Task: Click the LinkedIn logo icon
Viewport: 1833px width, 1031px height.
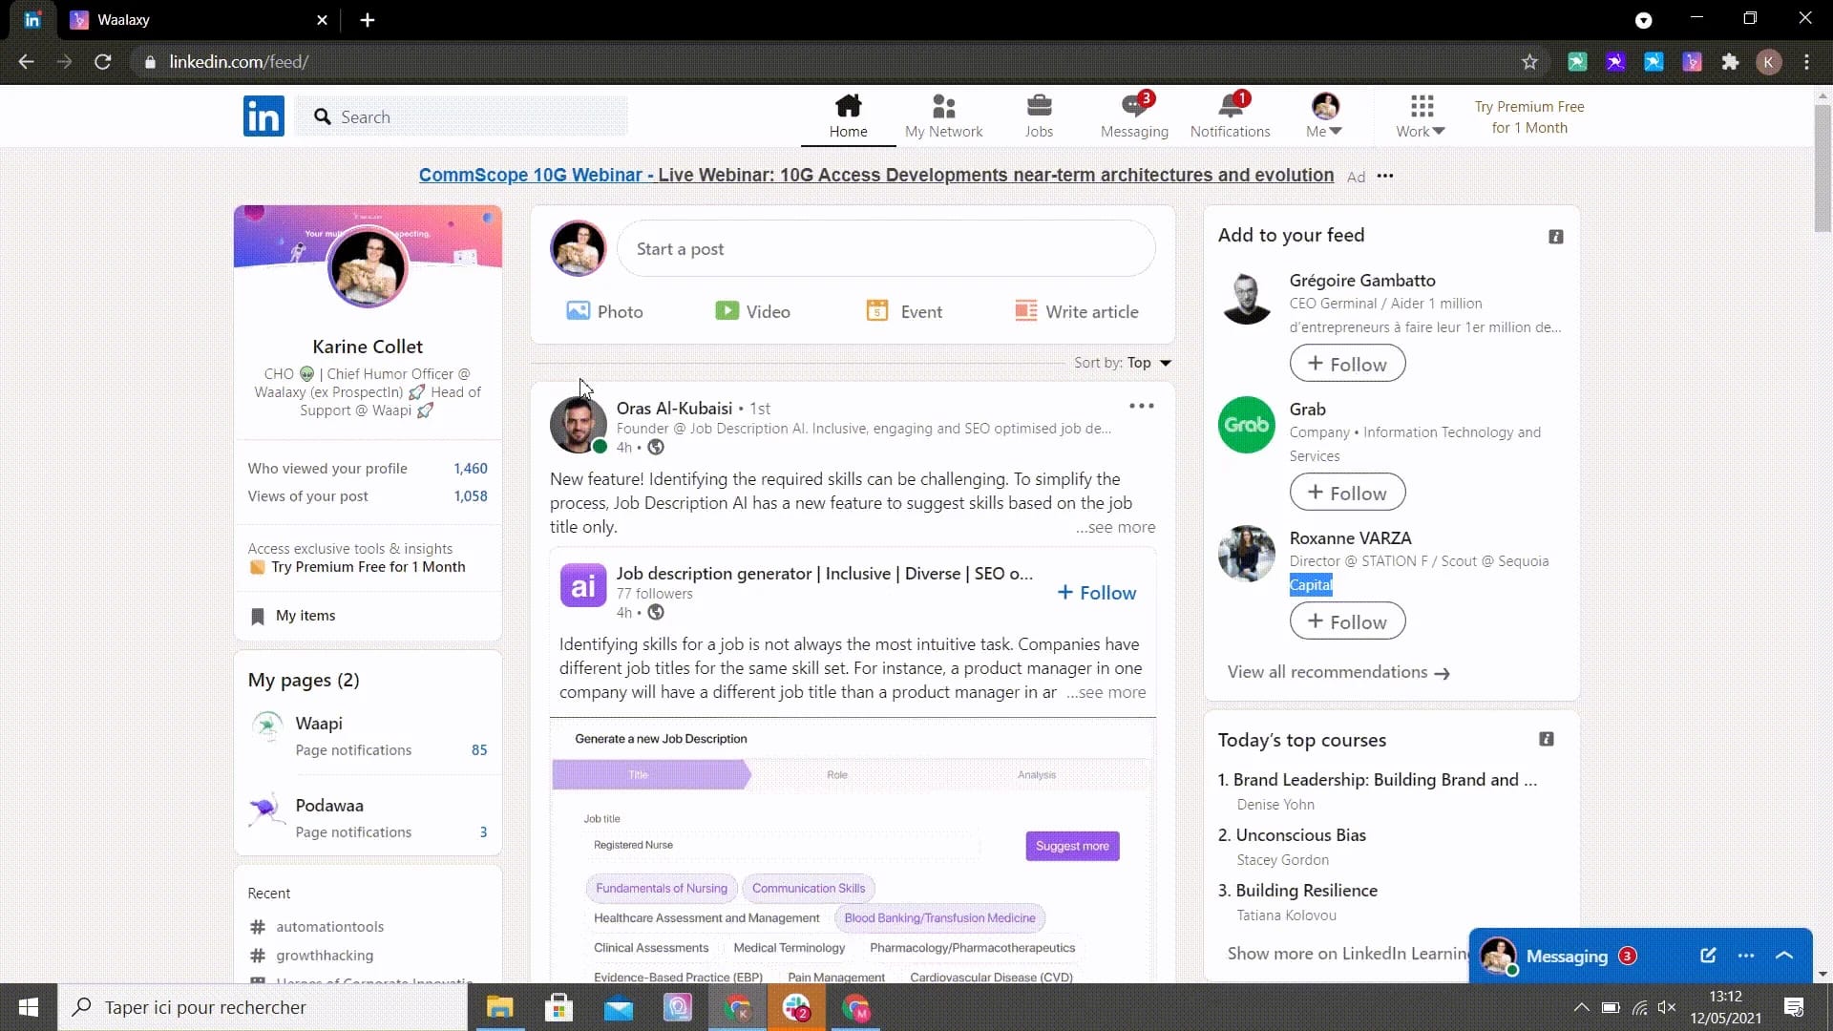Action: [263, 116]
